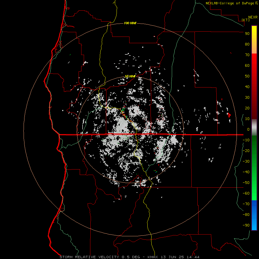Click the 50 NMI range ring label
The width and height of the screenshot is (259, 259).
coord(130,76)
